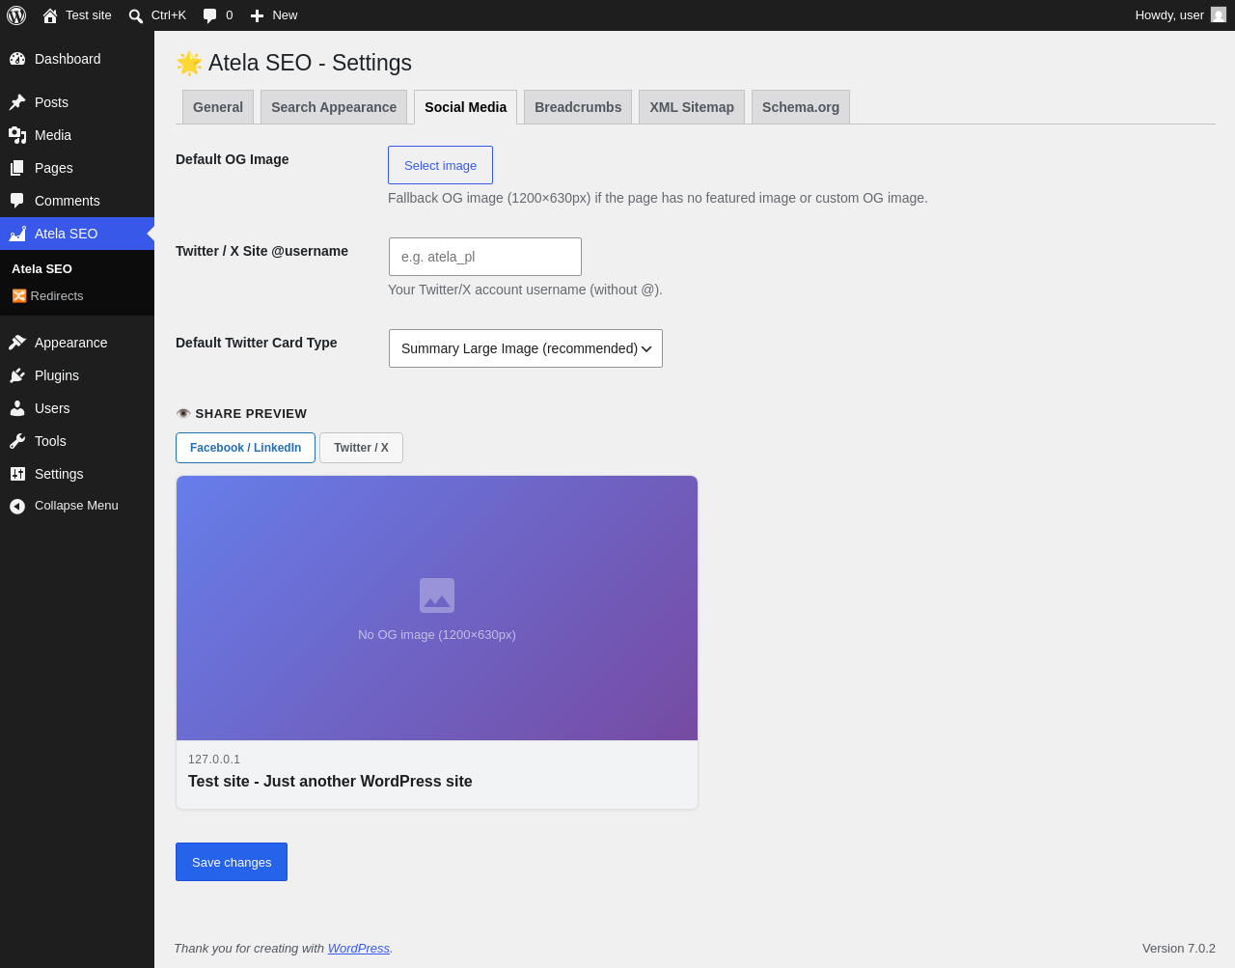Open the Settings menu label

(x=59, y=474)
